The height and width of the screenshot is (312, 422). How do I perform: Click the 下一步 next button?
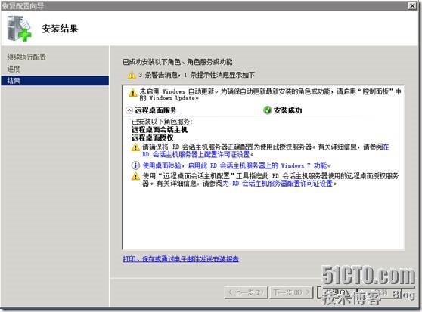(x=291, y=292)
